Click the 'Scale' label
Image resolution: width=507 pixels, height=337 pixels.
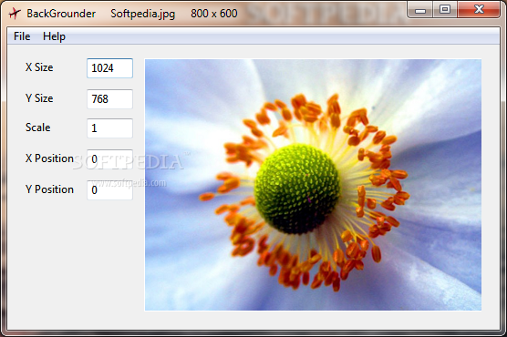[37, 128]
